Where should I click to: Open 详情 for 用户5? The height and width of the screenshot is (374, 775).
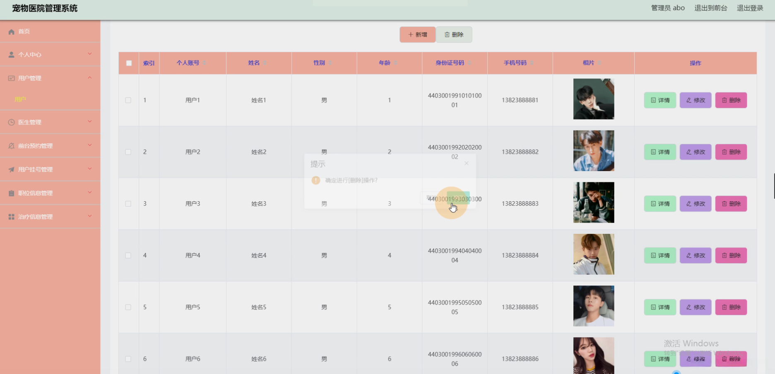tap(660, 307)
